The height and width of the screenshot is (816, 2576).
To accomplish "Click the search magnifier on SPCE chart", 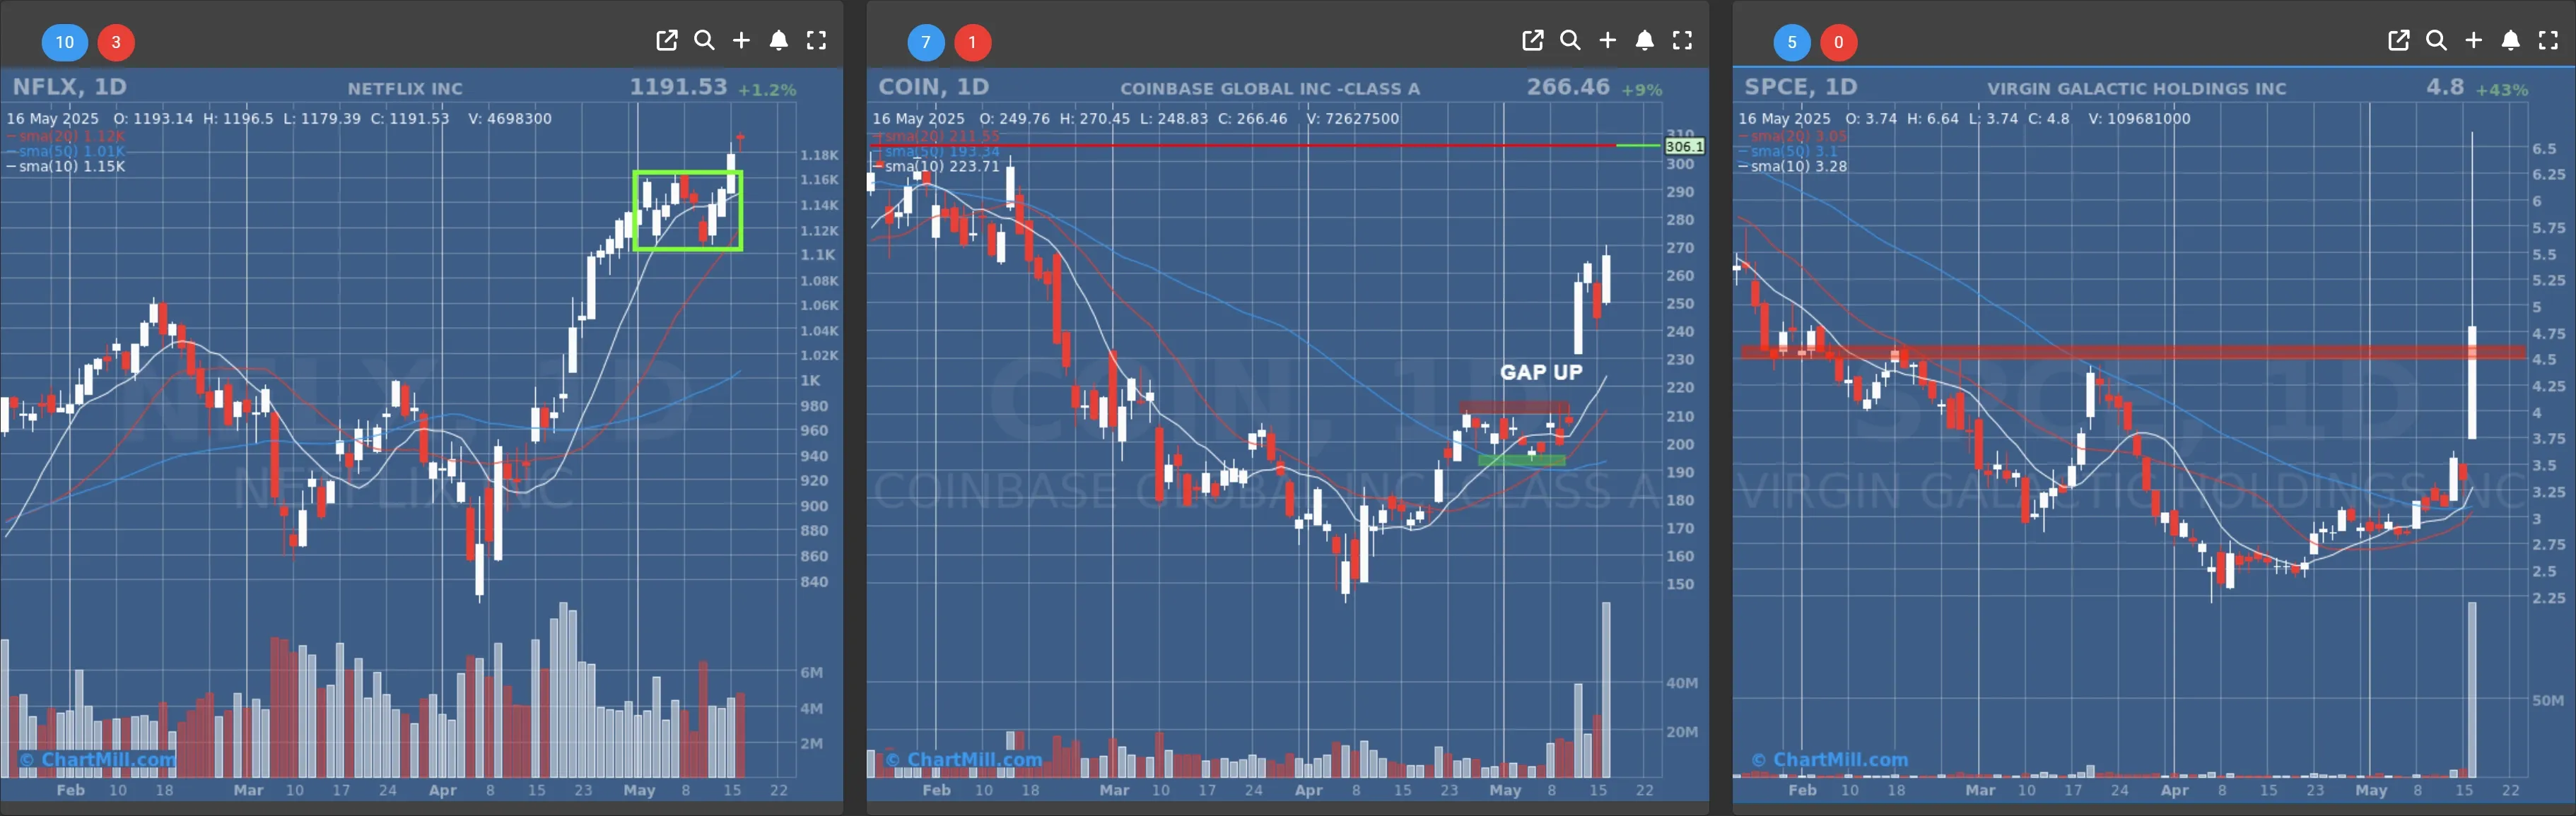I will (2437, 40).
